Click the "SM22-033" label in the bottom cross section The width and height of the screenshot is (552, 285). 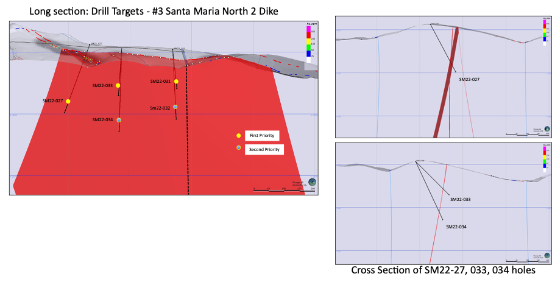(x=461, y=200)
